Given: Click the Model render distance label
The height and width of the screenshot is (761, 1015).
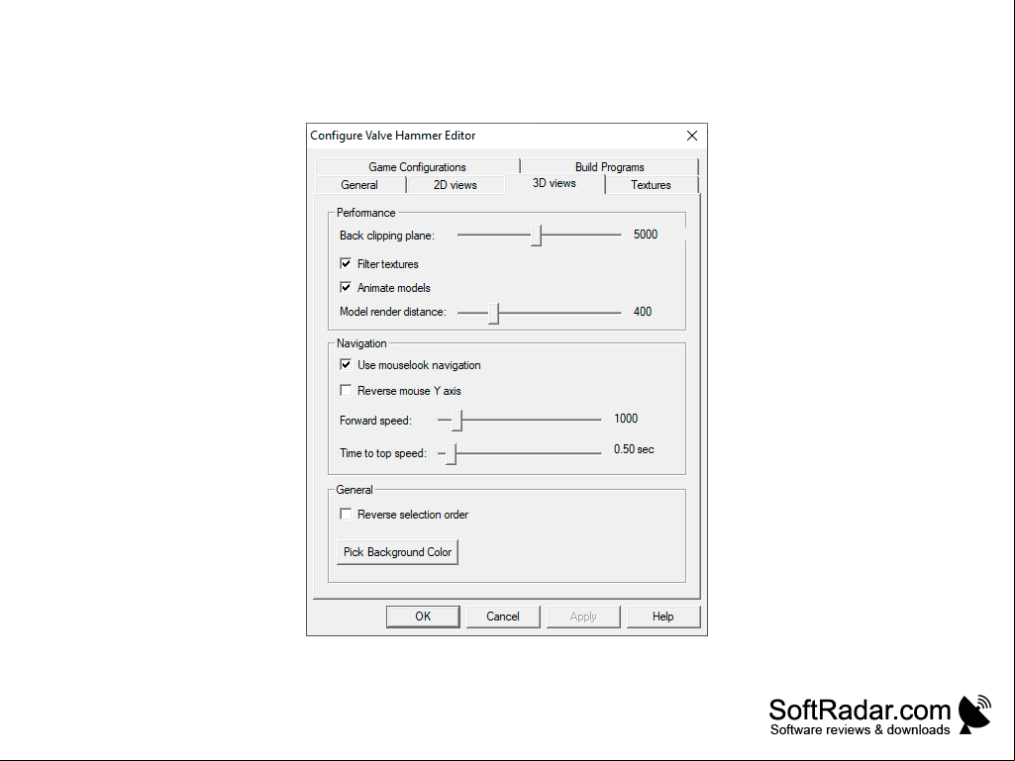Looking at the screenshot, I should (x=393, y=312).
